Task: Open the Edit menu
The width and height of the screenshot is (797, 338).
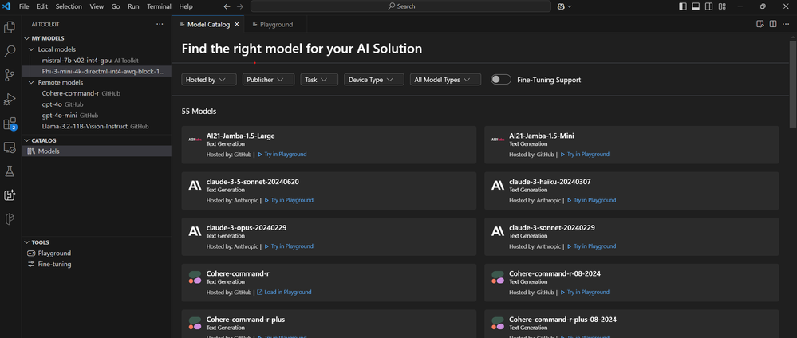Action: point(42,6)
